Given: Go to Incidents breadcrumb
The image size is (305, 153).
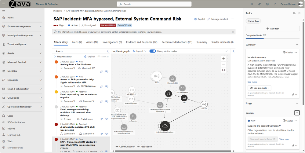Looking at the screenshot, I should (x=58, y=11).
